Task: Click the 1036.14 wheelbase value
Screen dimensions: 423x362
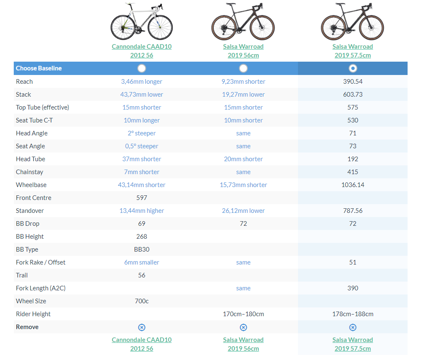Action: tap(353, 185)
